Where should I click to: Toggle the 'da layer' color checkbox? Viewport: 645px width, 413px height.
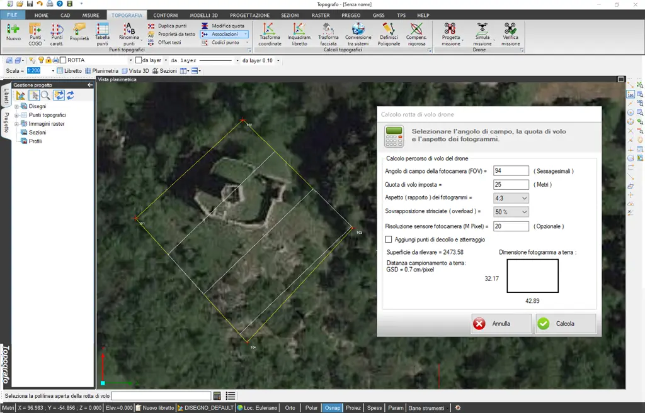click(139, 60)
